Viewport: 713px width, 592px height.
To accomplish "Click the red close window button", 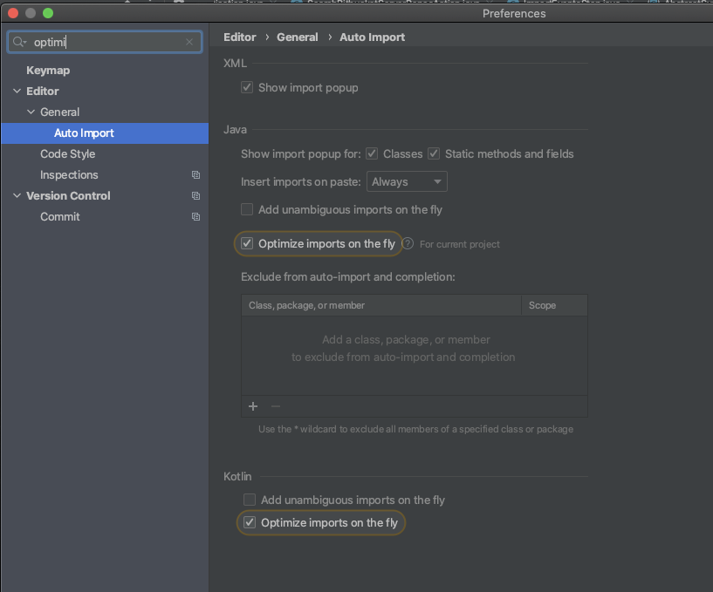I will tap(13, 13).
